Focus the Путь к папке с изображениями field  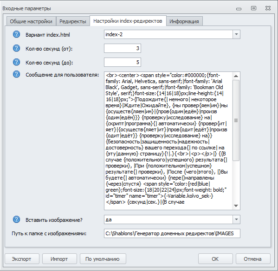pyautogui.click(x=172, y=233)
